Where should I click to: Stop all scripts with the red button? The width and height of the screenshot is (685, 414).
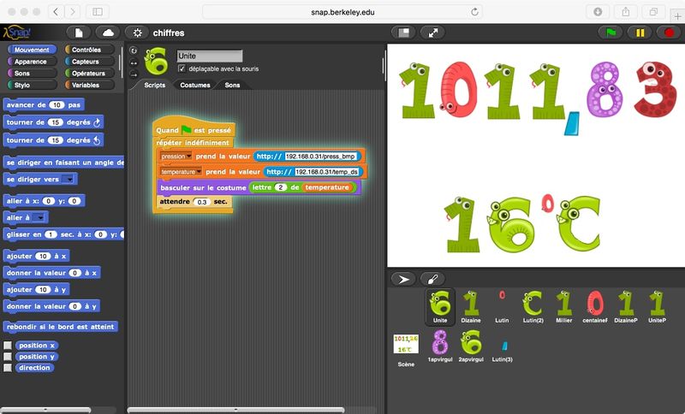coord(669,33)
